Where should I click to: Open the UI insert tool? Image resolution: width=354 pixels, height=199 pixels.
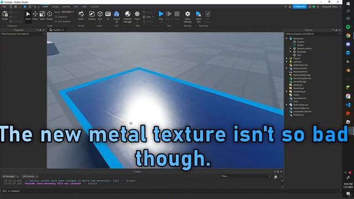tap(108, 16)
